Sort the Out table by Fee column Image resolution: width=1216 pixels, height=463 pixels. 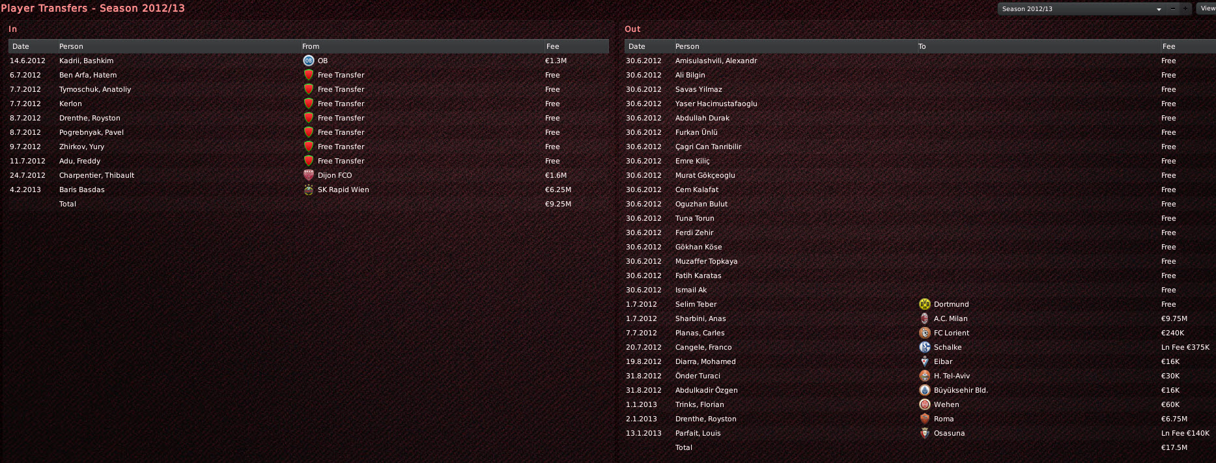pyautogui.click(x=1188, y=46)
